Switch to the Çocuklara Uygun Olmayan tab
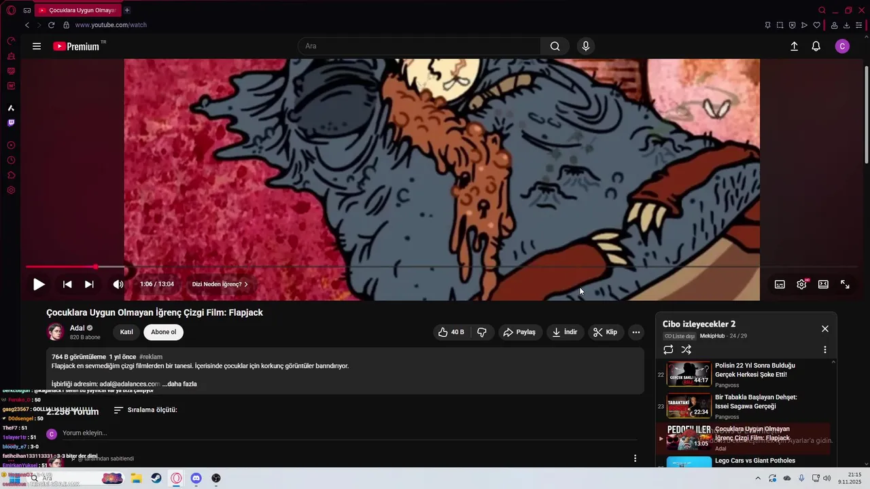The image size is (870, 489). tap(77, 10)
